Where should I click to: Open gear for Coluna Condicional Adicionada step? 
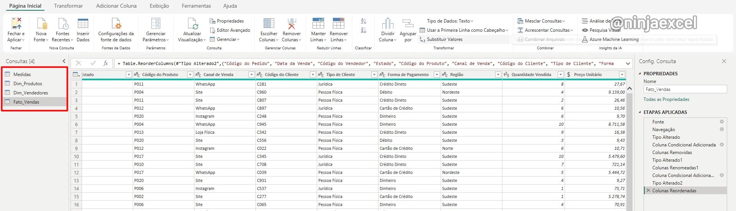point(722,145)
